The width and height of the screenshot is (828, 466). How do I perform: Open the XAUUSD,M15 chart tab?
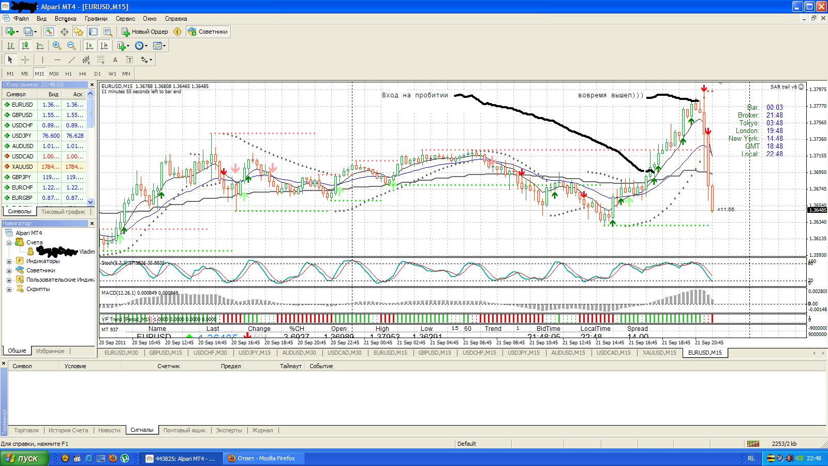tap(659, 353)
